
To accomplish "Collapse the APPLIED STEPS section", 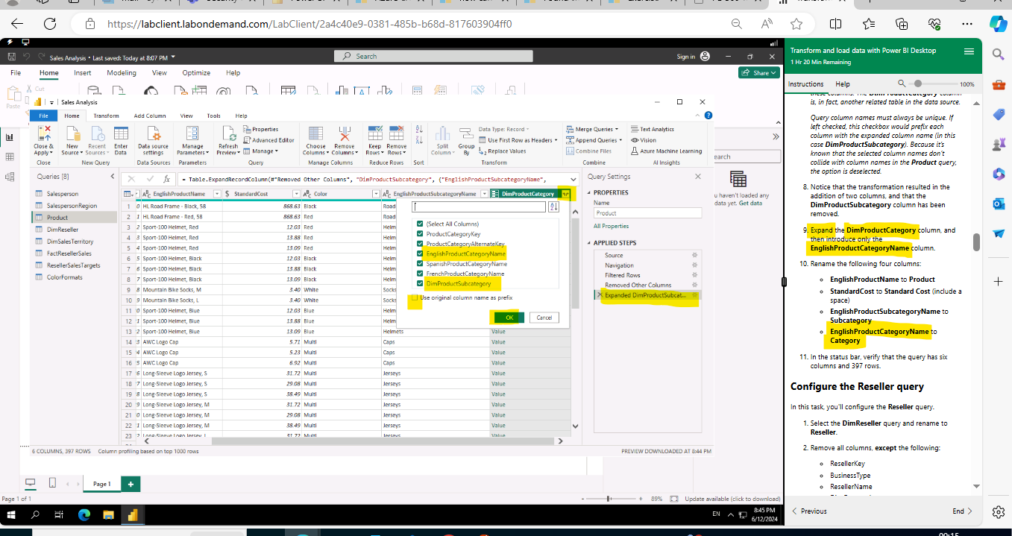I will click(x=589, y=242).
